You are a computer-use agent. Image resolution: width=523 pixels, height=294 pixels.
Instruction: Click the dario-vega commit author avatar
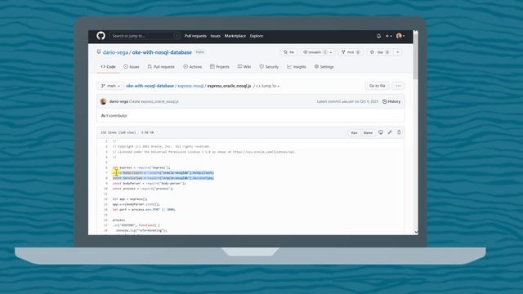(x=104, y=101)
